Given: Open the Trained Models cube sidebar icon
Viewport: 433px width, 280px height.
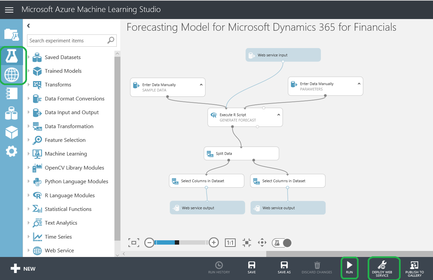Looking at the screenshot, I should 11,132.
